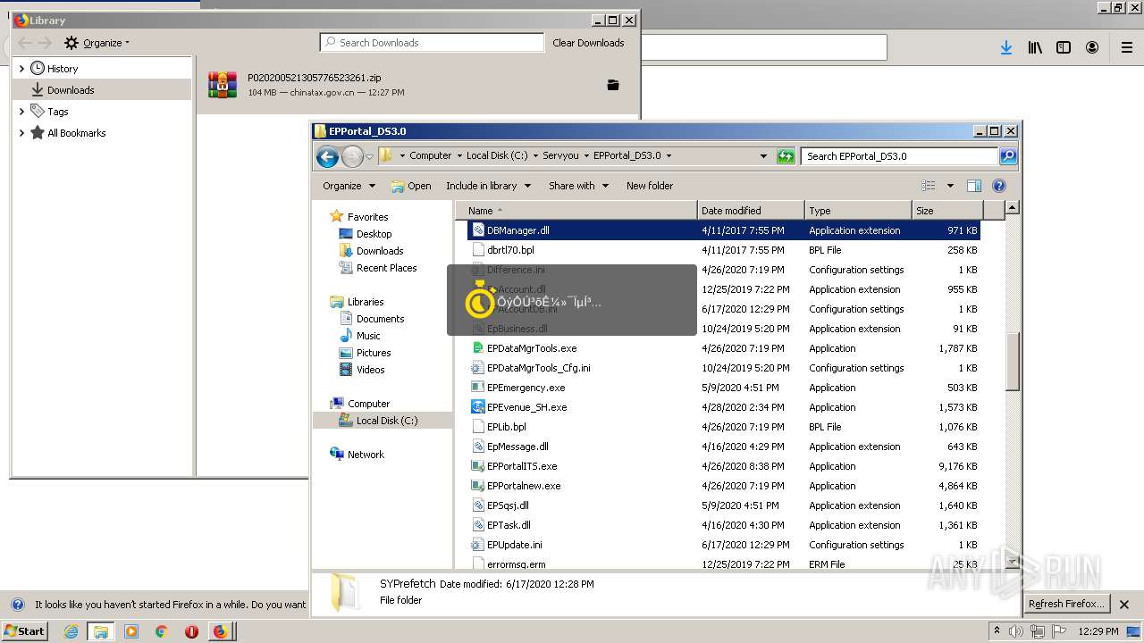The width and height of the screenshot is (1144, 643).
Task: Click Refresh Firefox button
Action: tap(1066, 604)
